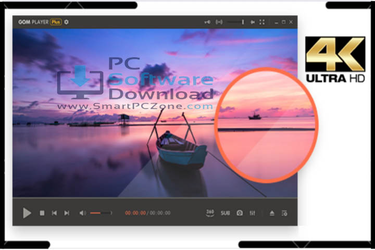Take a screenshot with the camera icon

tap(240, 213)
